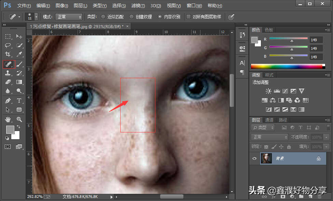Image resolution: width=333 pixels, height=201 pixels.
Task: Select the Zoom tool
Action: 19,119
